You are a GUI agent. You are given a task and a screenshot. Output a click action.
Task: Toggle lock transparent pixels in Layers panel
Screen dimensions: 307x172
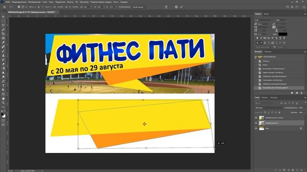pyautogui.click(x=265, y=113)
